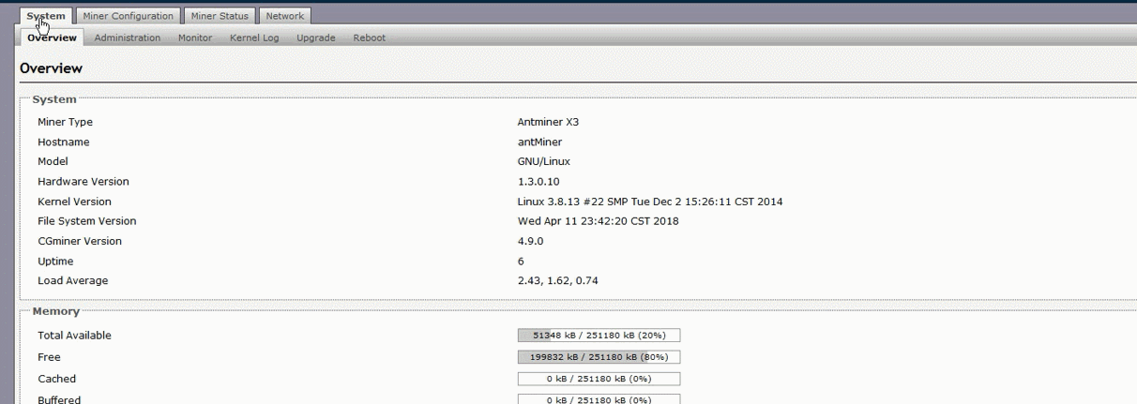Select CGminer version value '4.9.0'
The height and width of the screenshot is (404, 1137).
point(531,241)
